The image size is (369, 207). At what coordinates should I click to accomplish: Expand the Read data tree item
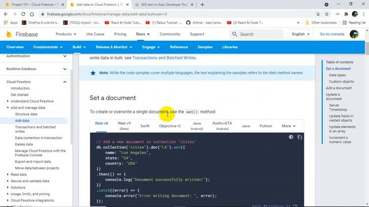point(7,175)
